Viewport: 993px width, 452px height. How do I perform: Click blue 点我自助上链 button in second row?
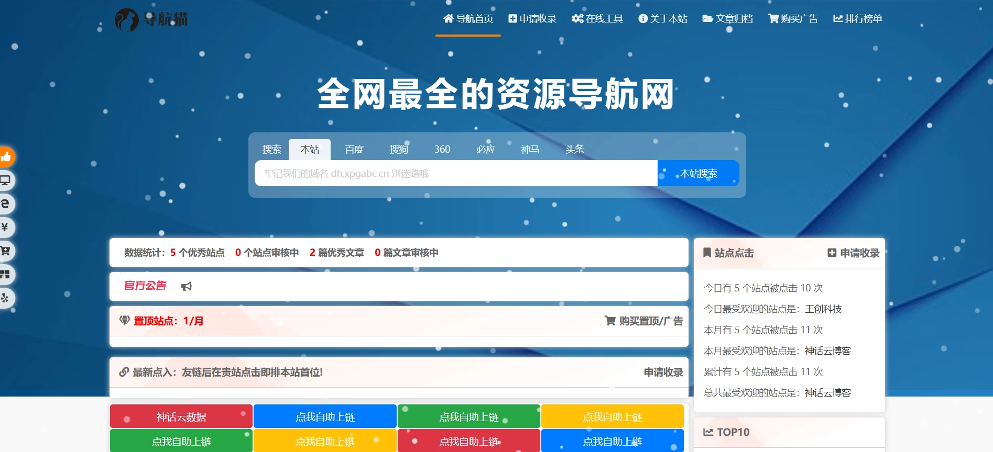613,440
